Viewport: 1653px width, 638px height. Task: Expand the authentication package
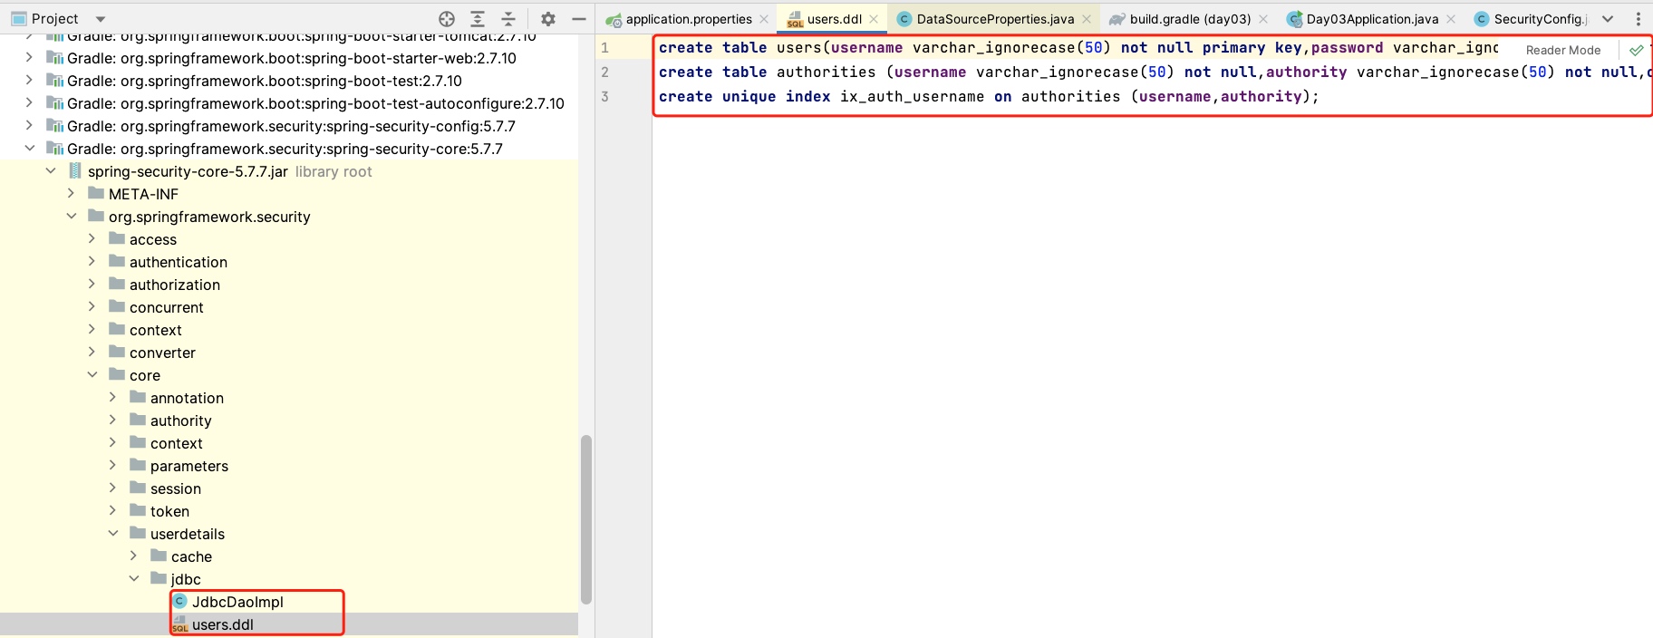[92, 261]
